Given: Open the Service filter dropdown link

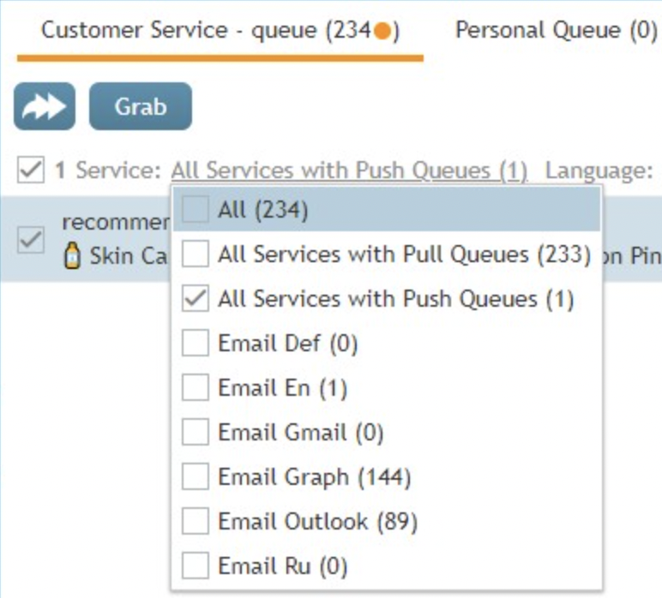Looking at the screenshot, I should 349,170.
